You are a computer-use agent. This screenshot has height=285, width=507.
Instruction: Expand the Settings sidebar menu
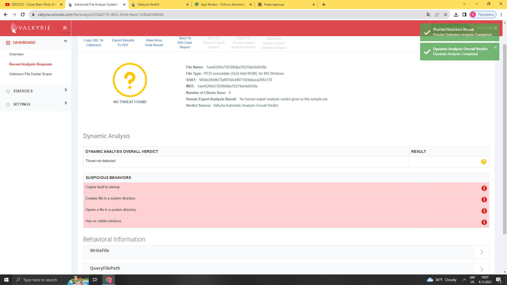click(x=66, y=103)
